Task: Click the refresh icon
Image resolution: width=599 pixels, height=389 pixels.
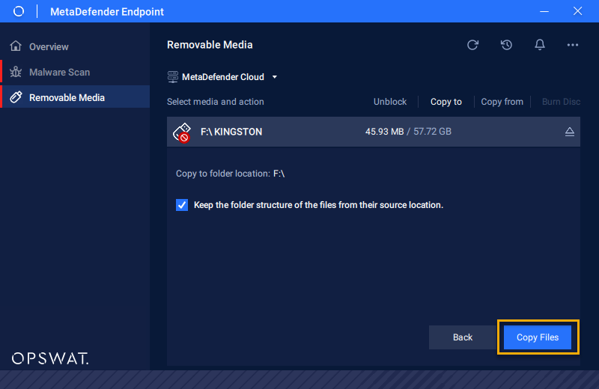Action: (472, 45)
